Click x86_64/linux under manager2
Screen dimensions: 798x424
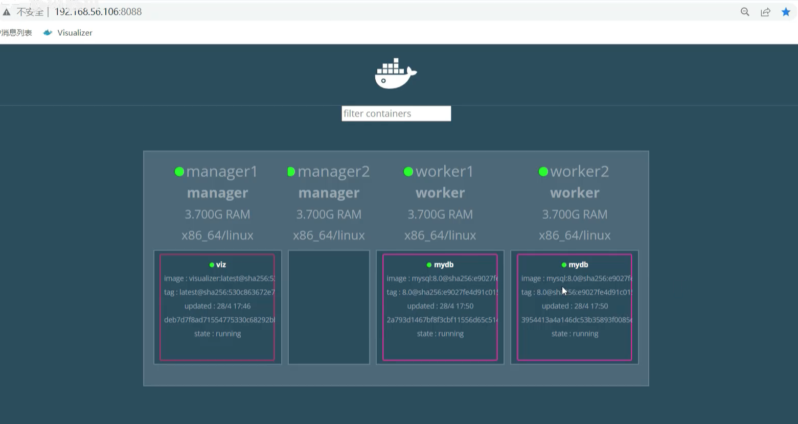[329, 235]
